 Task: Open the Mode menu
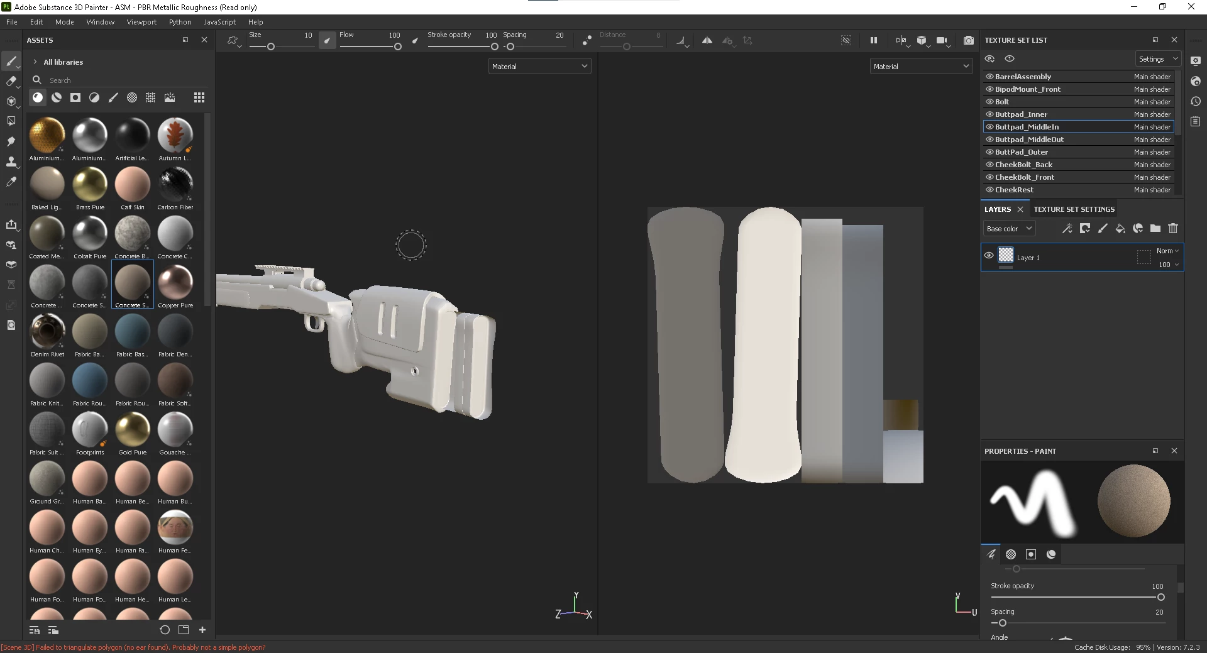coord(64,22)
